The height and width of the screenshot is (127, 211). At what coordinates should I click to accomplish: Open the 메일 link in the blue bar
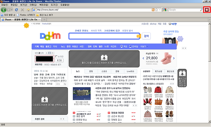pyautogui.click(x=42, y=47)
